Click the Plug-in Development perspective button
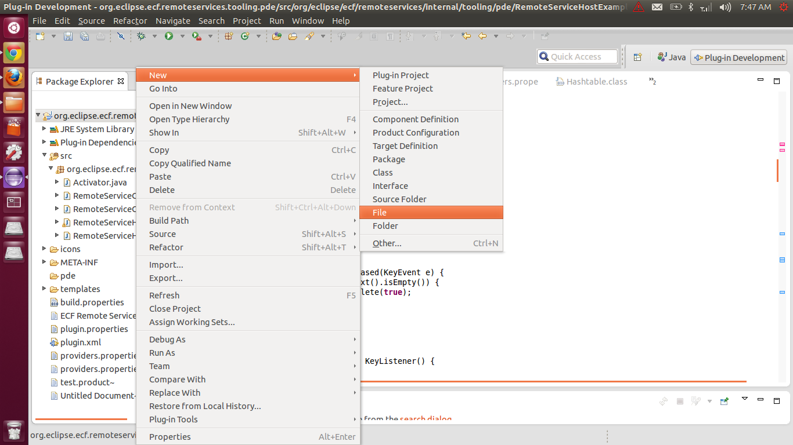This screenshot has width=793, height=445. click(738, 57)
